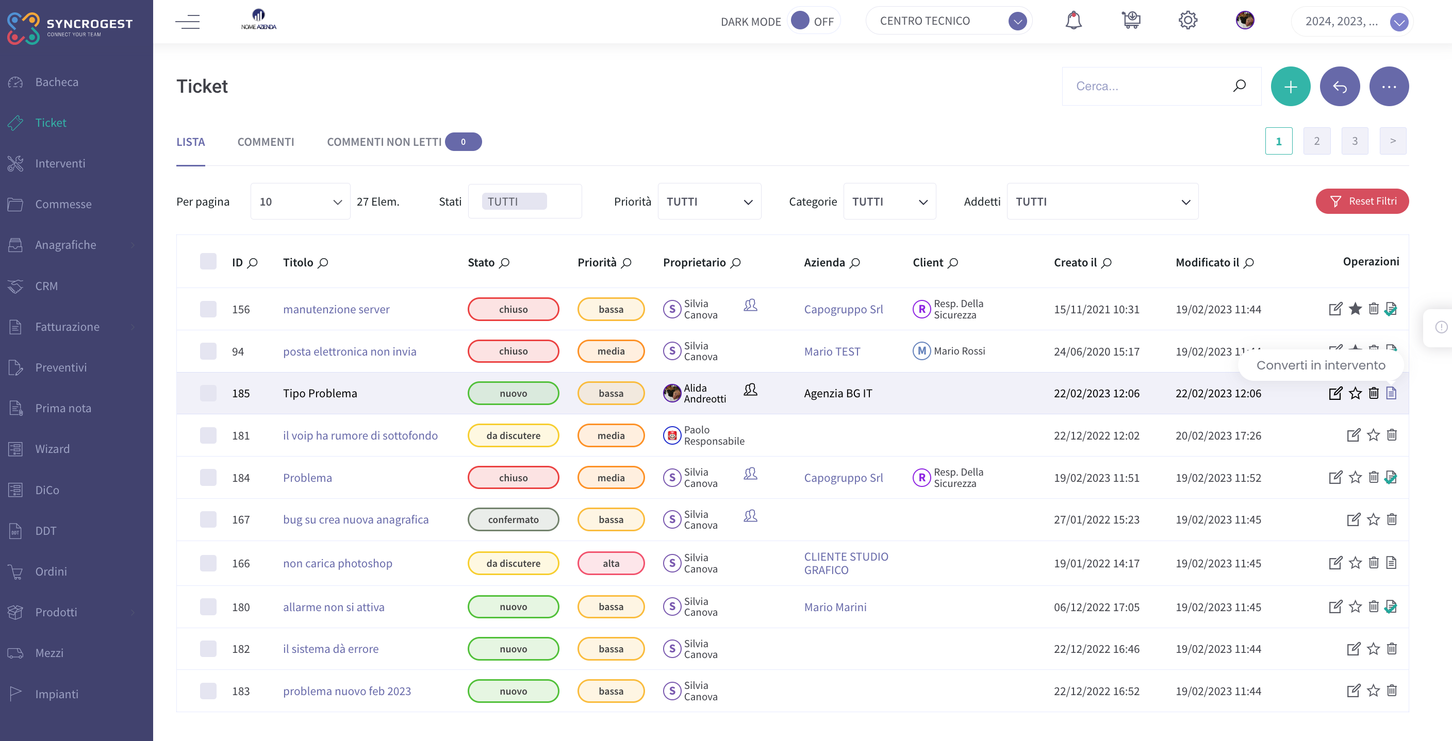Screen dimensions: 1452x741
Task: Check the box for ticket 94
Action: [208, 351]
